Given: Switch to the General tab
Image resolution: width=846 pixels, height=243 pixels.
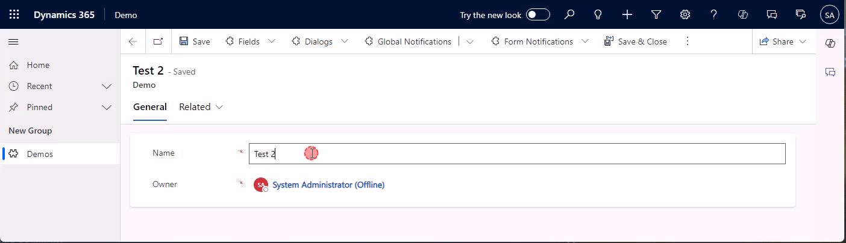Looking at the screenshot, I should tap(150, 107).
